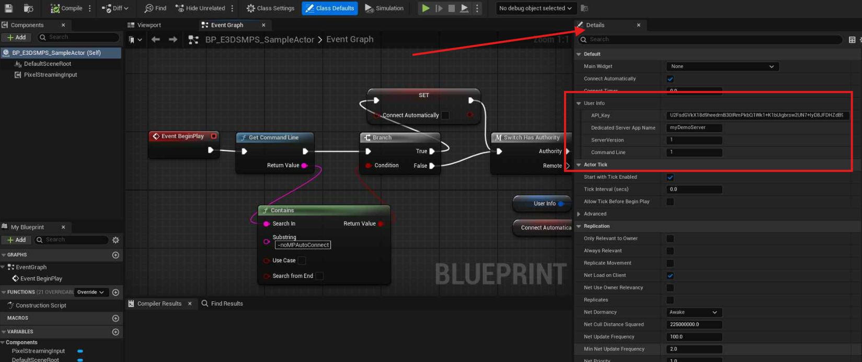Click the Class Defaults button
The height and width of the screenshot is (362, 862).
coord(329,8)
